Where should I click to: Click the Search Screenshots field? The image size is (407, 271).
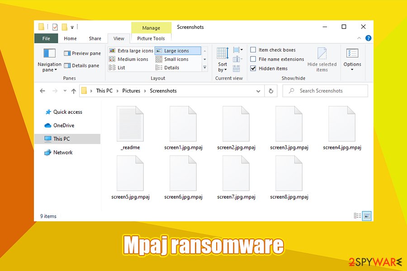(325, 91)
